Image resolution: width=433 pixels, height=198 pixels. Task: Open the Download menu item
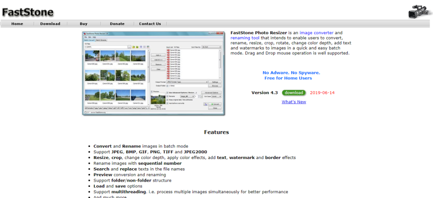tap(50, 24)
